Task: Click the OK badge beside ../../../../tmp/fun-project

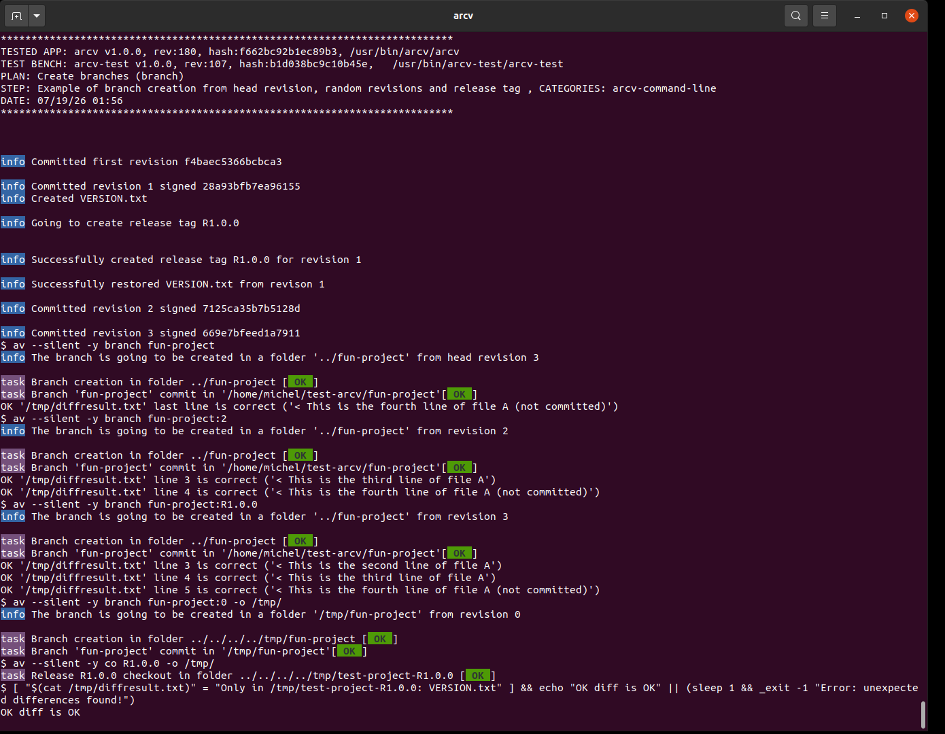Action: (380, 639)
